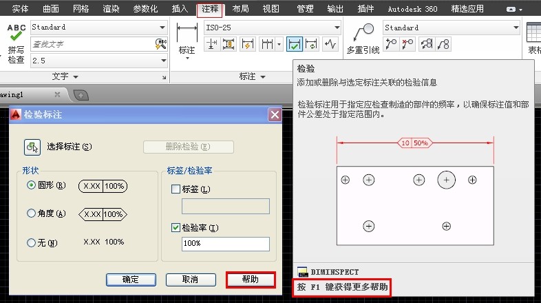Close the 检验标注 dialog
This screenshot has height=303, width=541.
click(275, 114)
